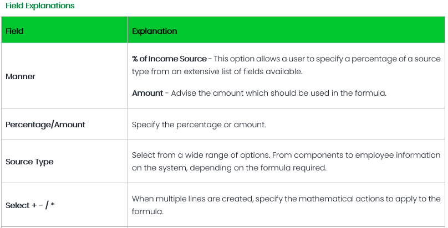Select the "Manner" field label cell
This screenshot has width=448, height=228.
[21, 76]
